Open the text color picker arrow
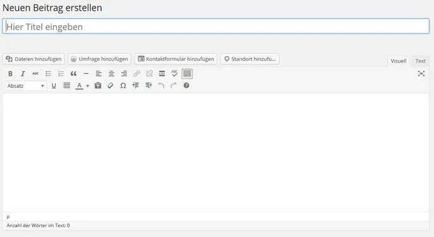Viewport: 434px width, 237px height. 87,86
